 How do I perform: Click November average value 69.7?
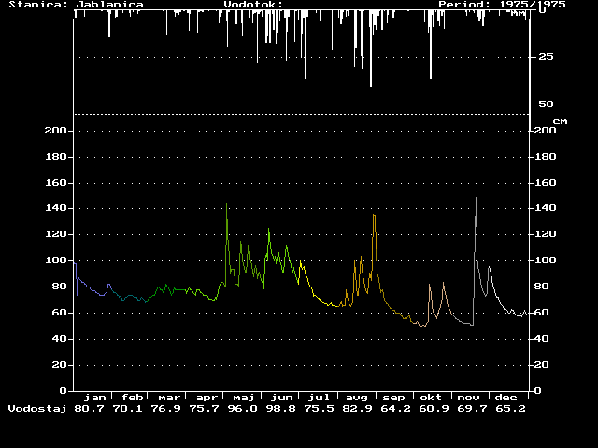pos(473,409)
